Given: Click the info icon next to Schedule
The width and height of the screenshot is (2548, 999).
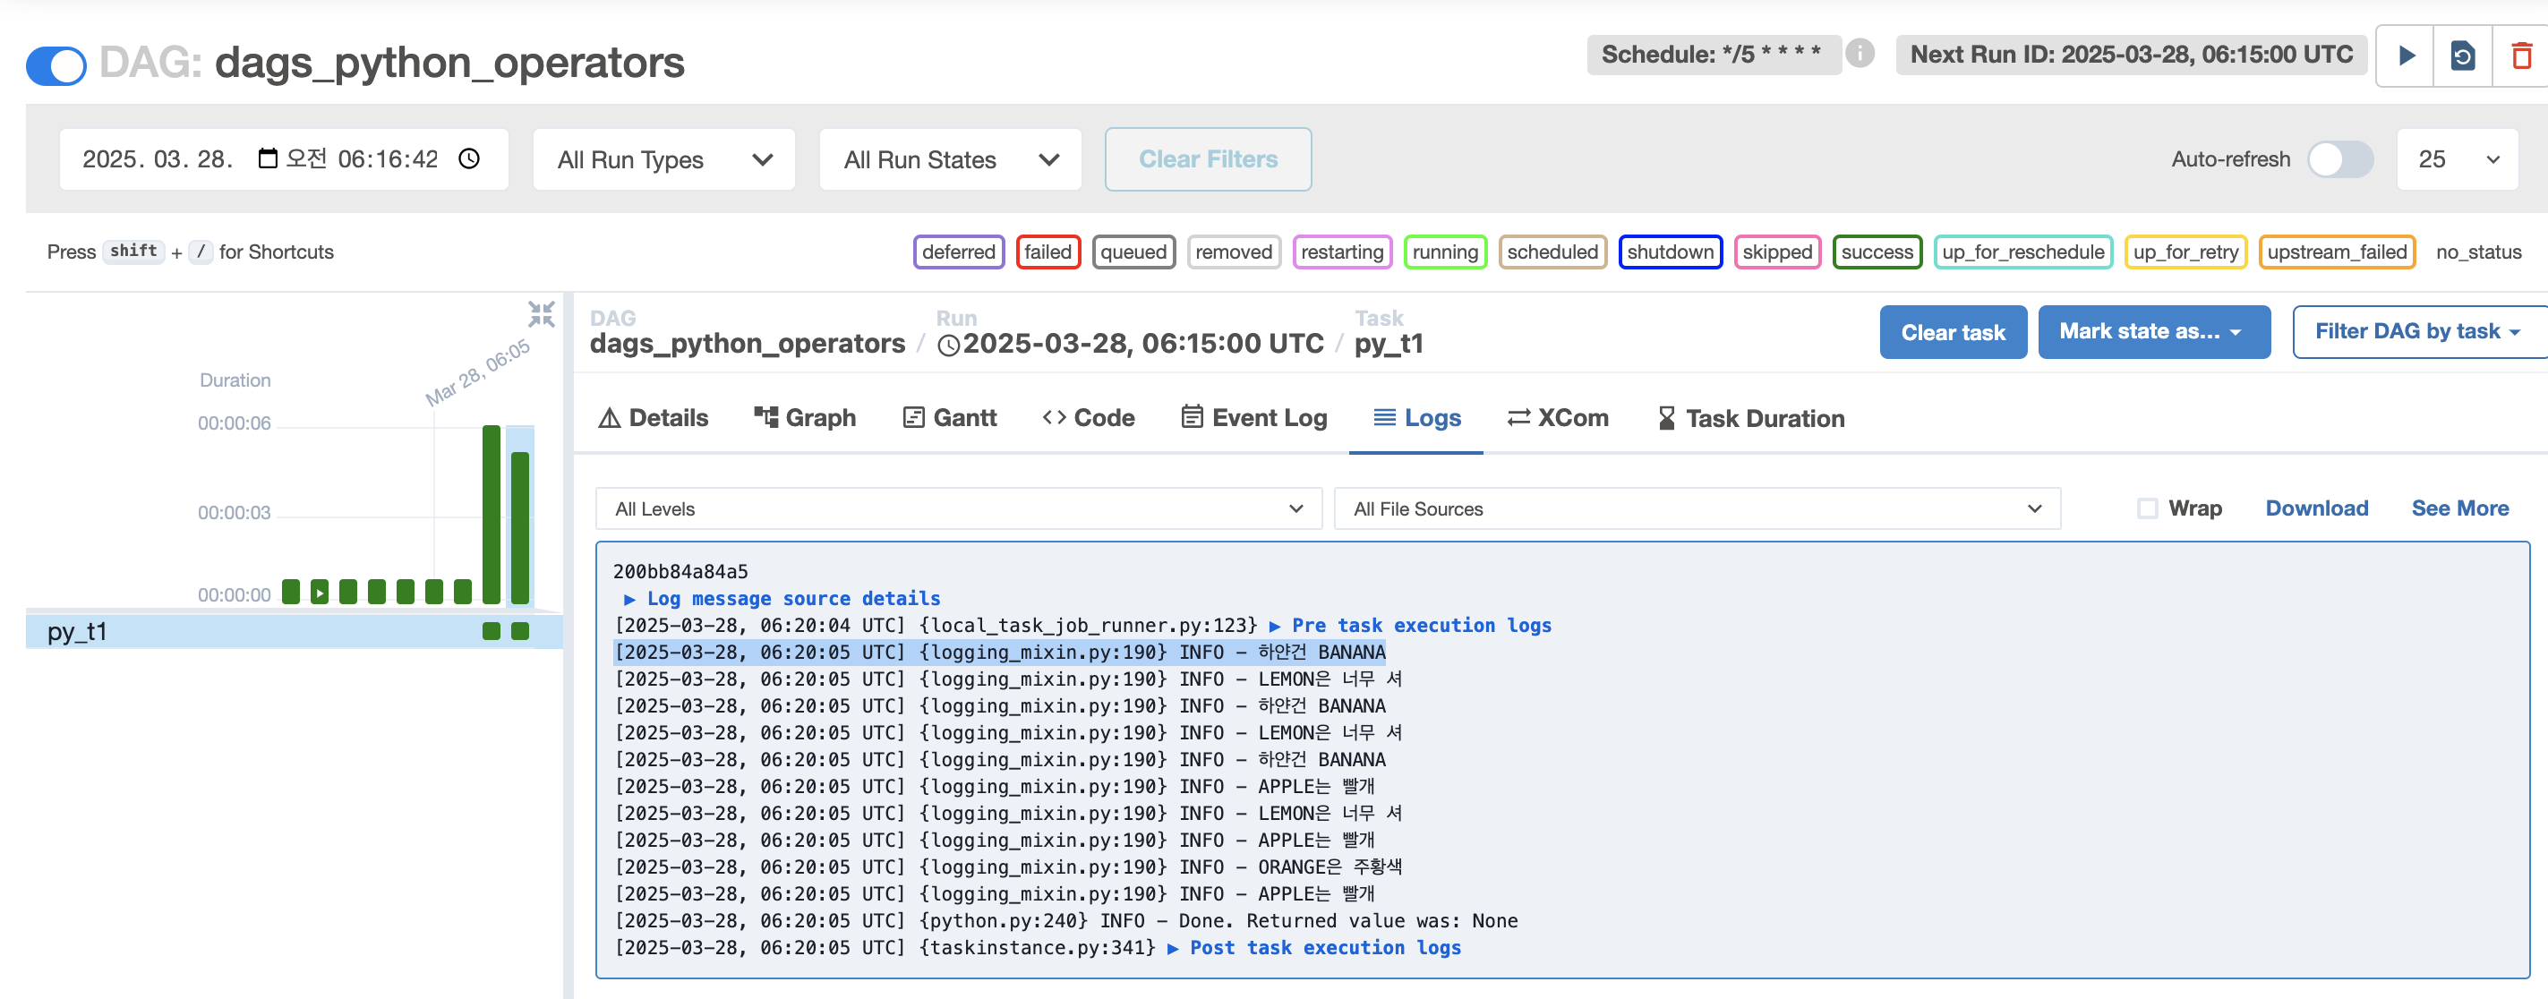Looking at the screenshot, I should pos(1860,55).
